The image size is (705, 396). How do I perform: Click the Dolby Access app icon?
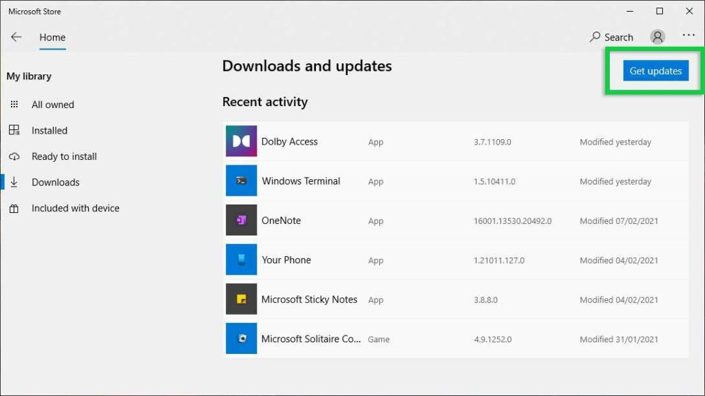[x=242, y=141]
